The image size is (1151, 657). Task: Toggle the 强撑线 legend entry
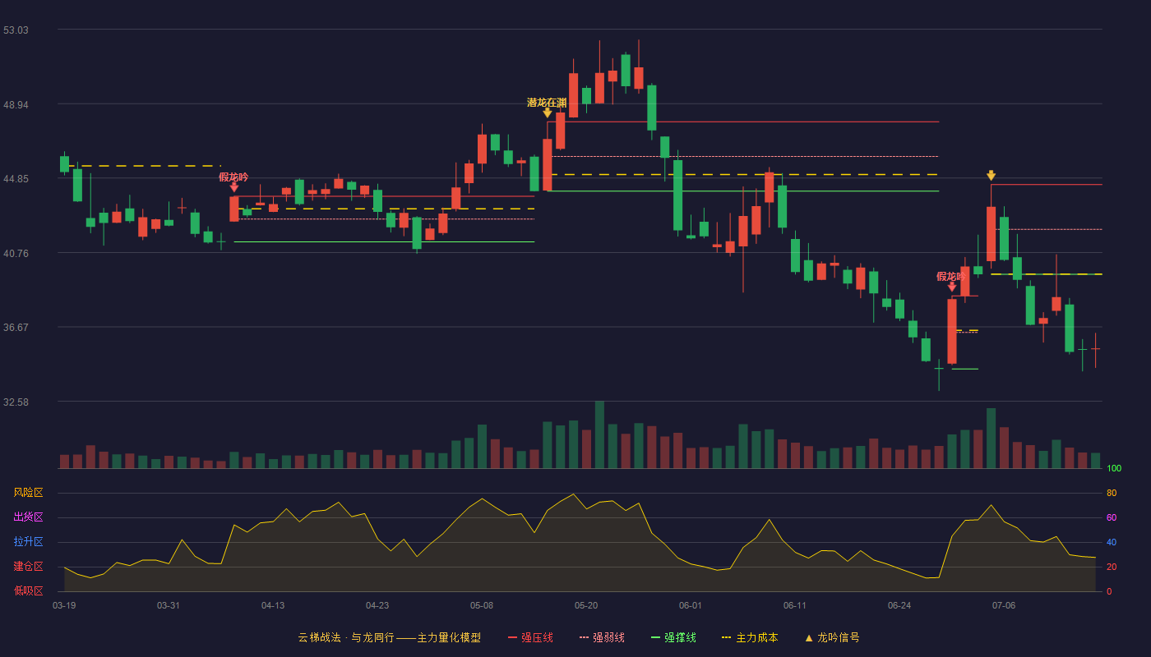click(x=673, y=637)
